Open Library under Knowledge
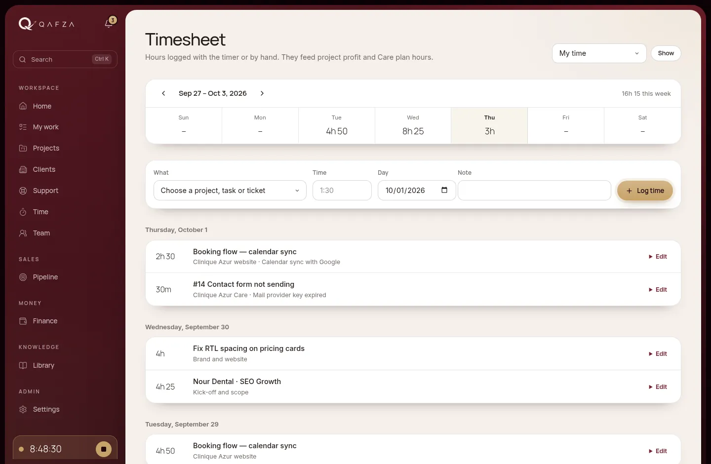 (65, 365)
